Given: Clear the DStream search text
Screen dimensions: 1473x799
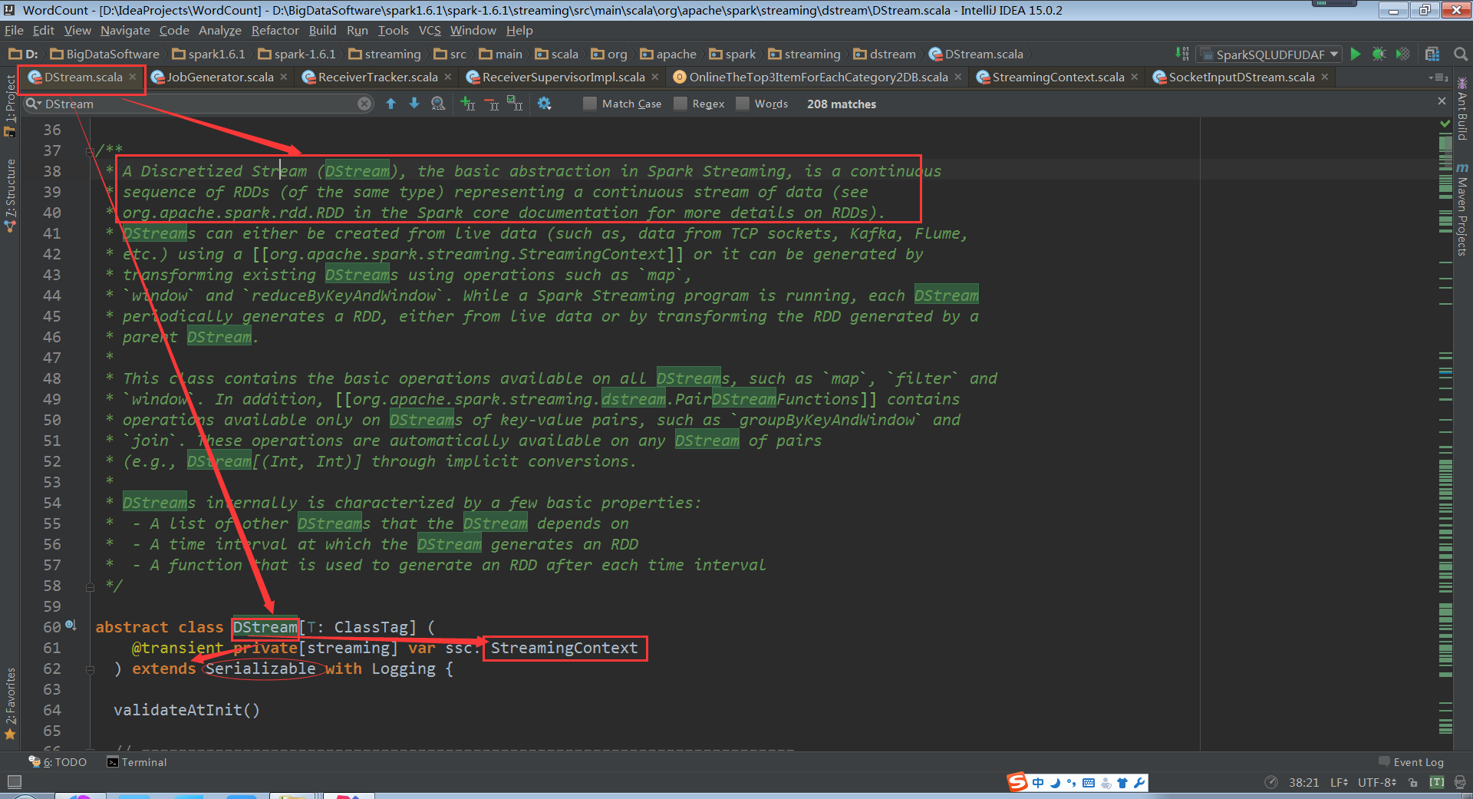Looking at the screenshot, I should coord(364,104).
